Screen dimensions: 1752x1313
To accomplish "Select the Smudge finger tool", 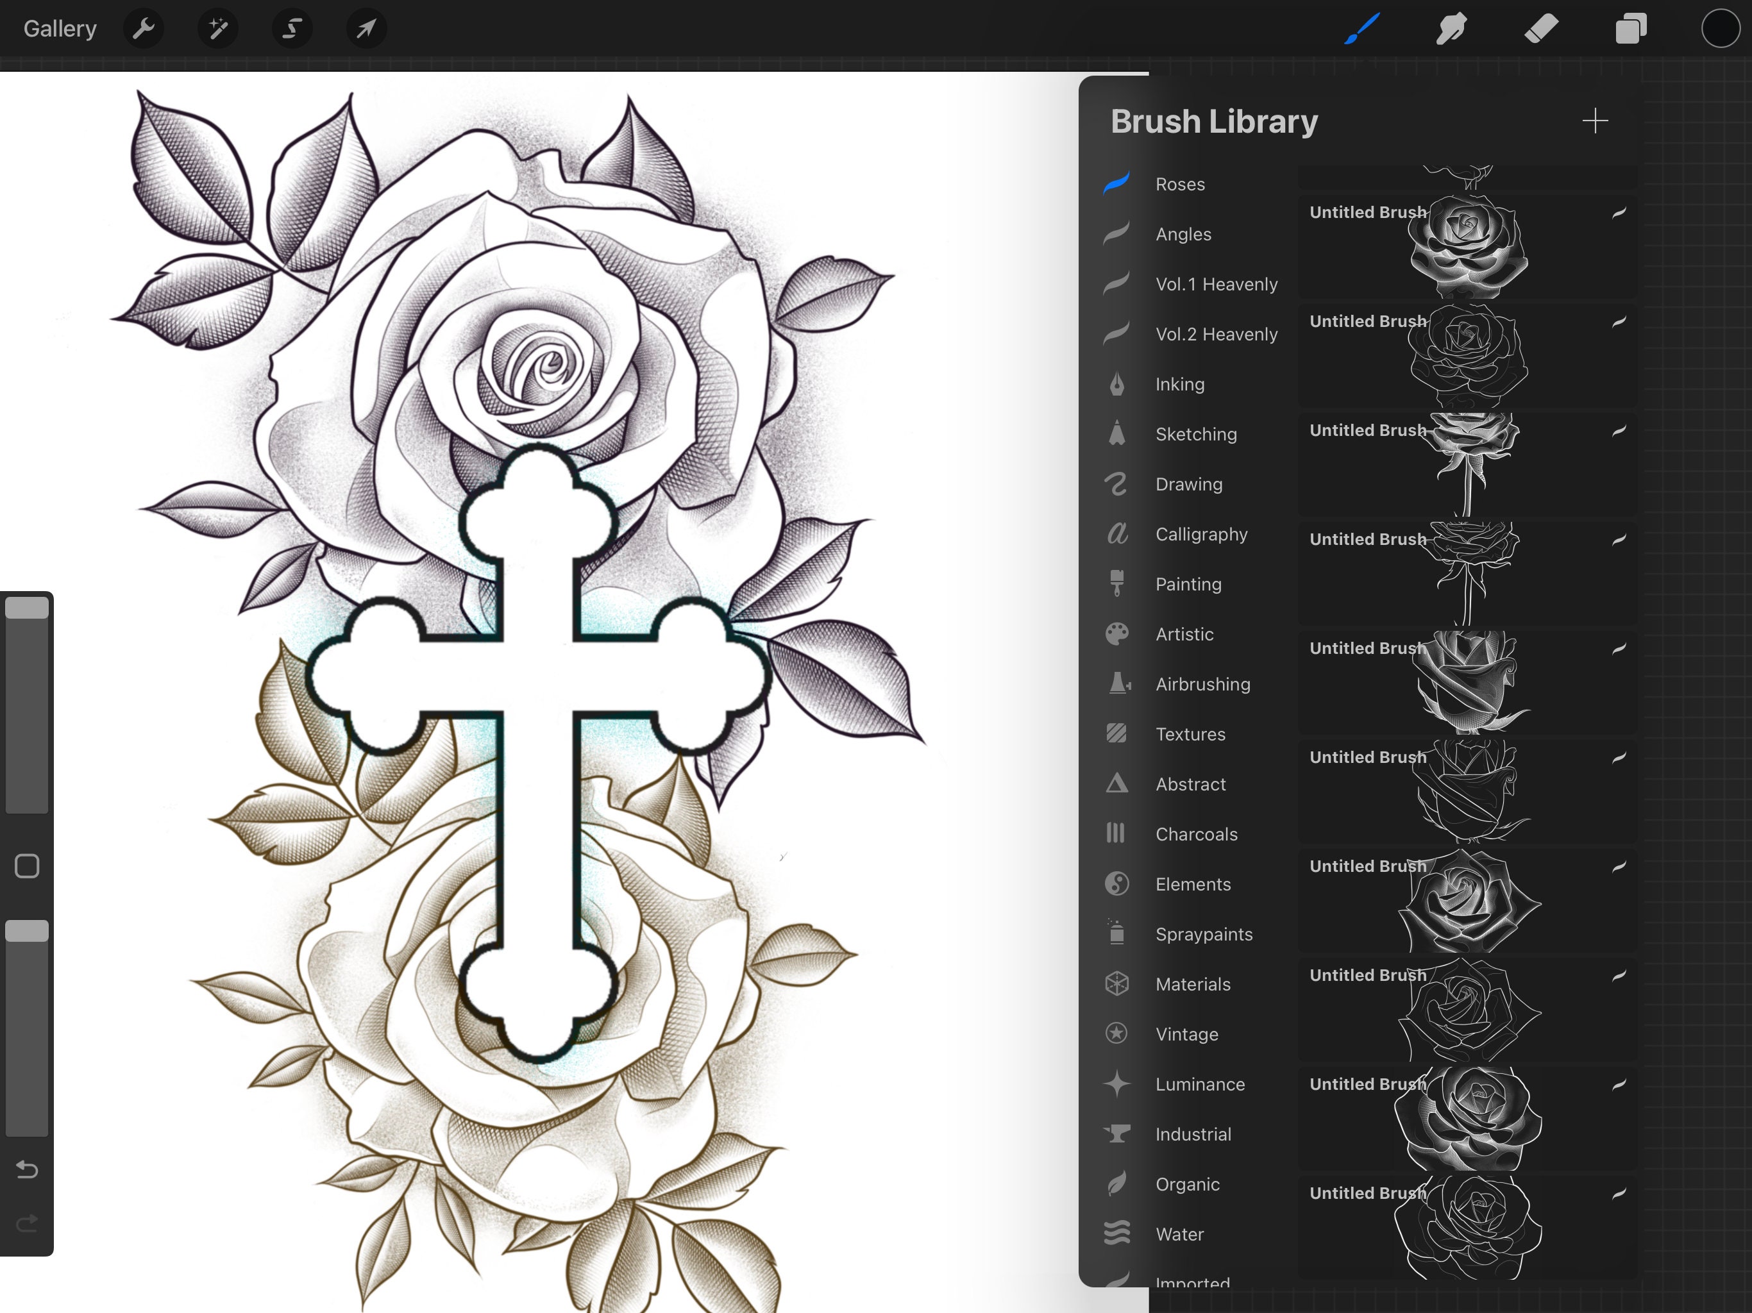I will coord(1451,29).
